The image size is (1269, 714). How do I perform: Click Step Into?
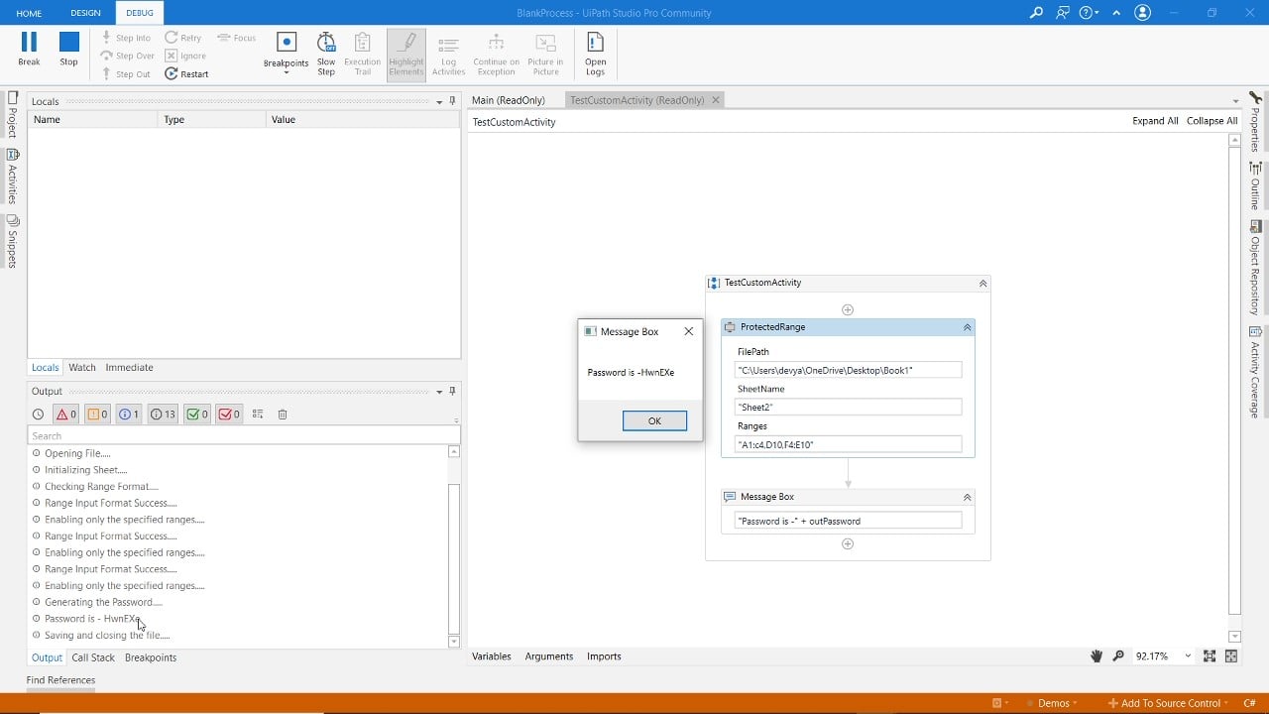tap(126, 38)
